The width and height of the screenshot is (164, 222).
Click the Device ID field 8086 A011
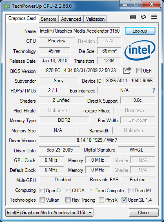click(x=129, y=81)
